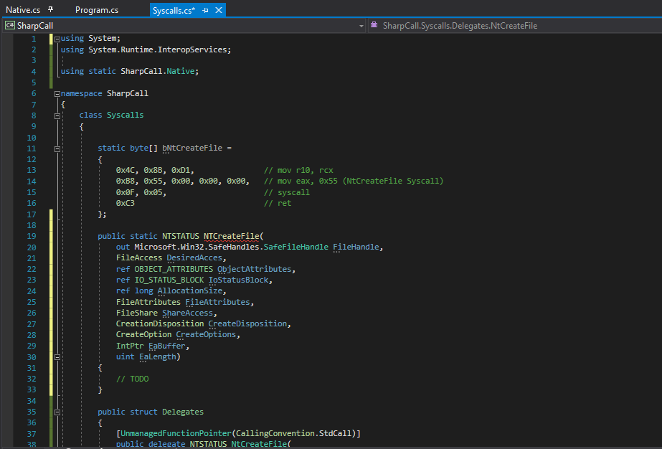The height and width of the screenshot is (449, 662).
Task: Click the EaLength parameter
Action: pyautogui.click(x=158, y=356)
